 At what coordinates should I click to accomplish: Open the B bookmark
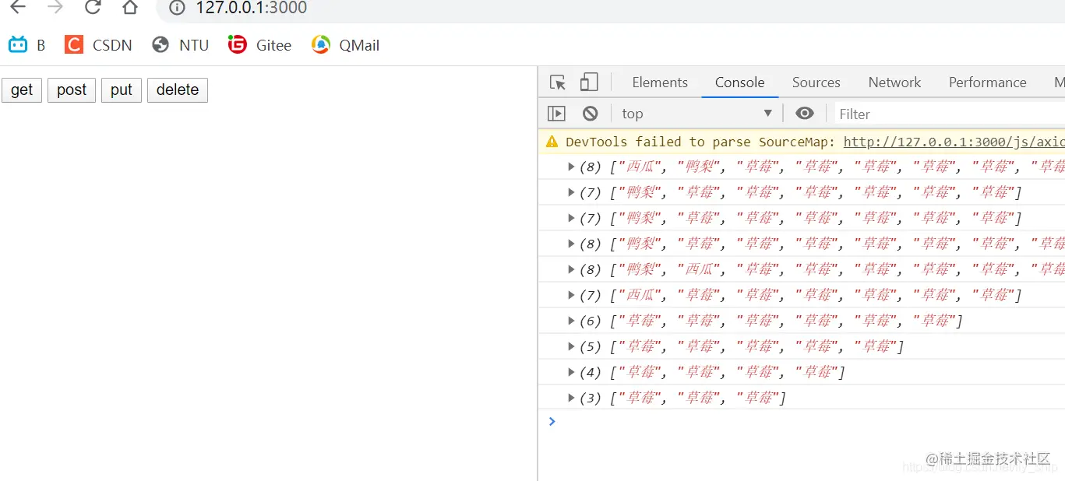(27, 45)
